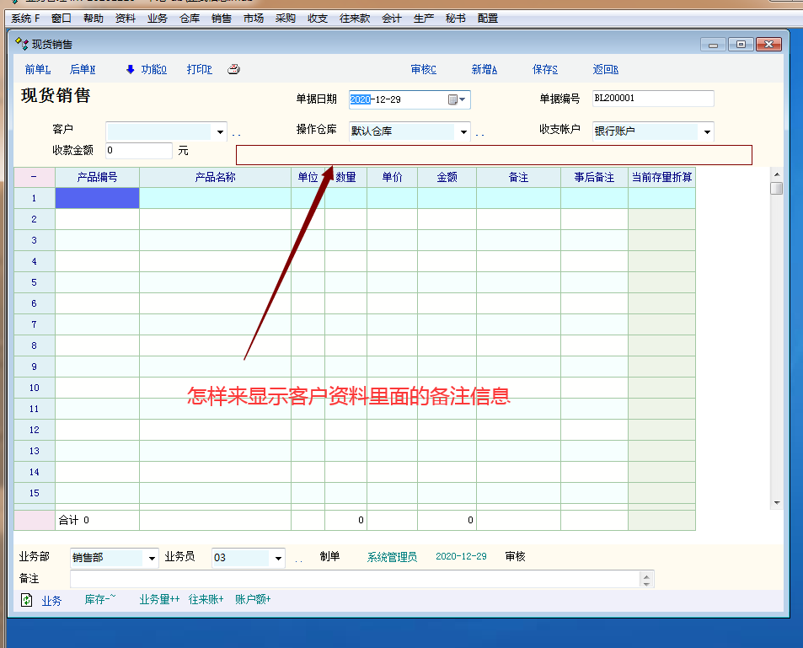Click the ellipsis lookup next to 客户
The width and height of the screenshot is (803, 648).
point(237,133)
